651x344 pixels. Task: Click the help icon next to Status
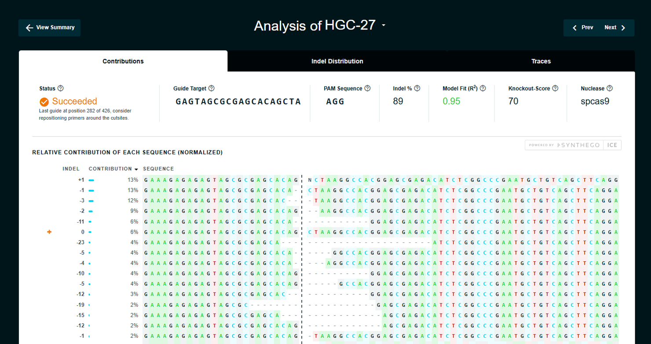(x=61, y=88)
